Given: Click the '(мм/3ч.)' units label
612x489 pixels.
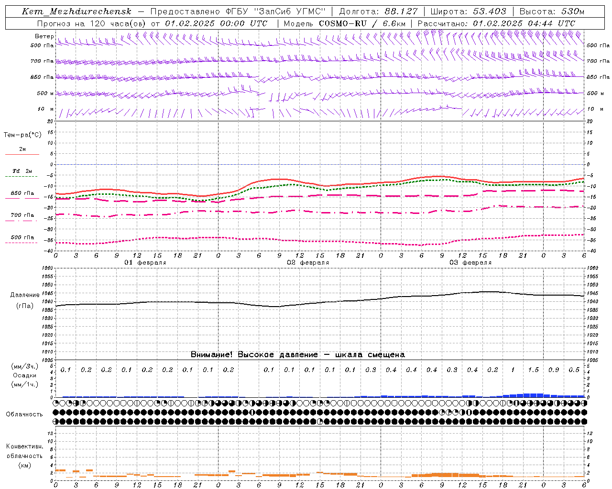Looking at the screenshot, I should click(x=24, y=366).
